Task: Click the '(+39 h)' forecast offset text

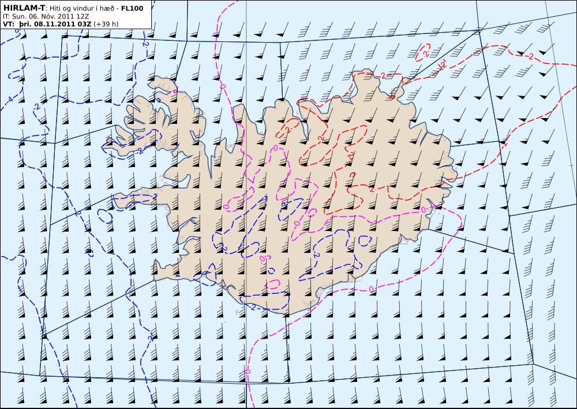Action: point(106,24)
